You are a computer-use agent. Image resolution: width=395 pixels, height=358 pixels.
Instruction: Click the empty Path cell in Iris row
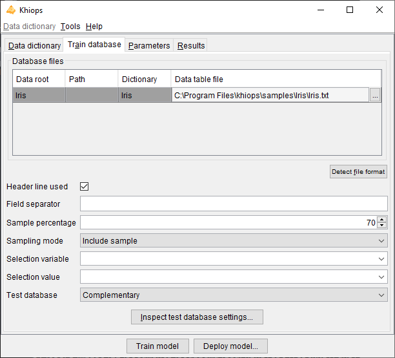click(92, 95)
